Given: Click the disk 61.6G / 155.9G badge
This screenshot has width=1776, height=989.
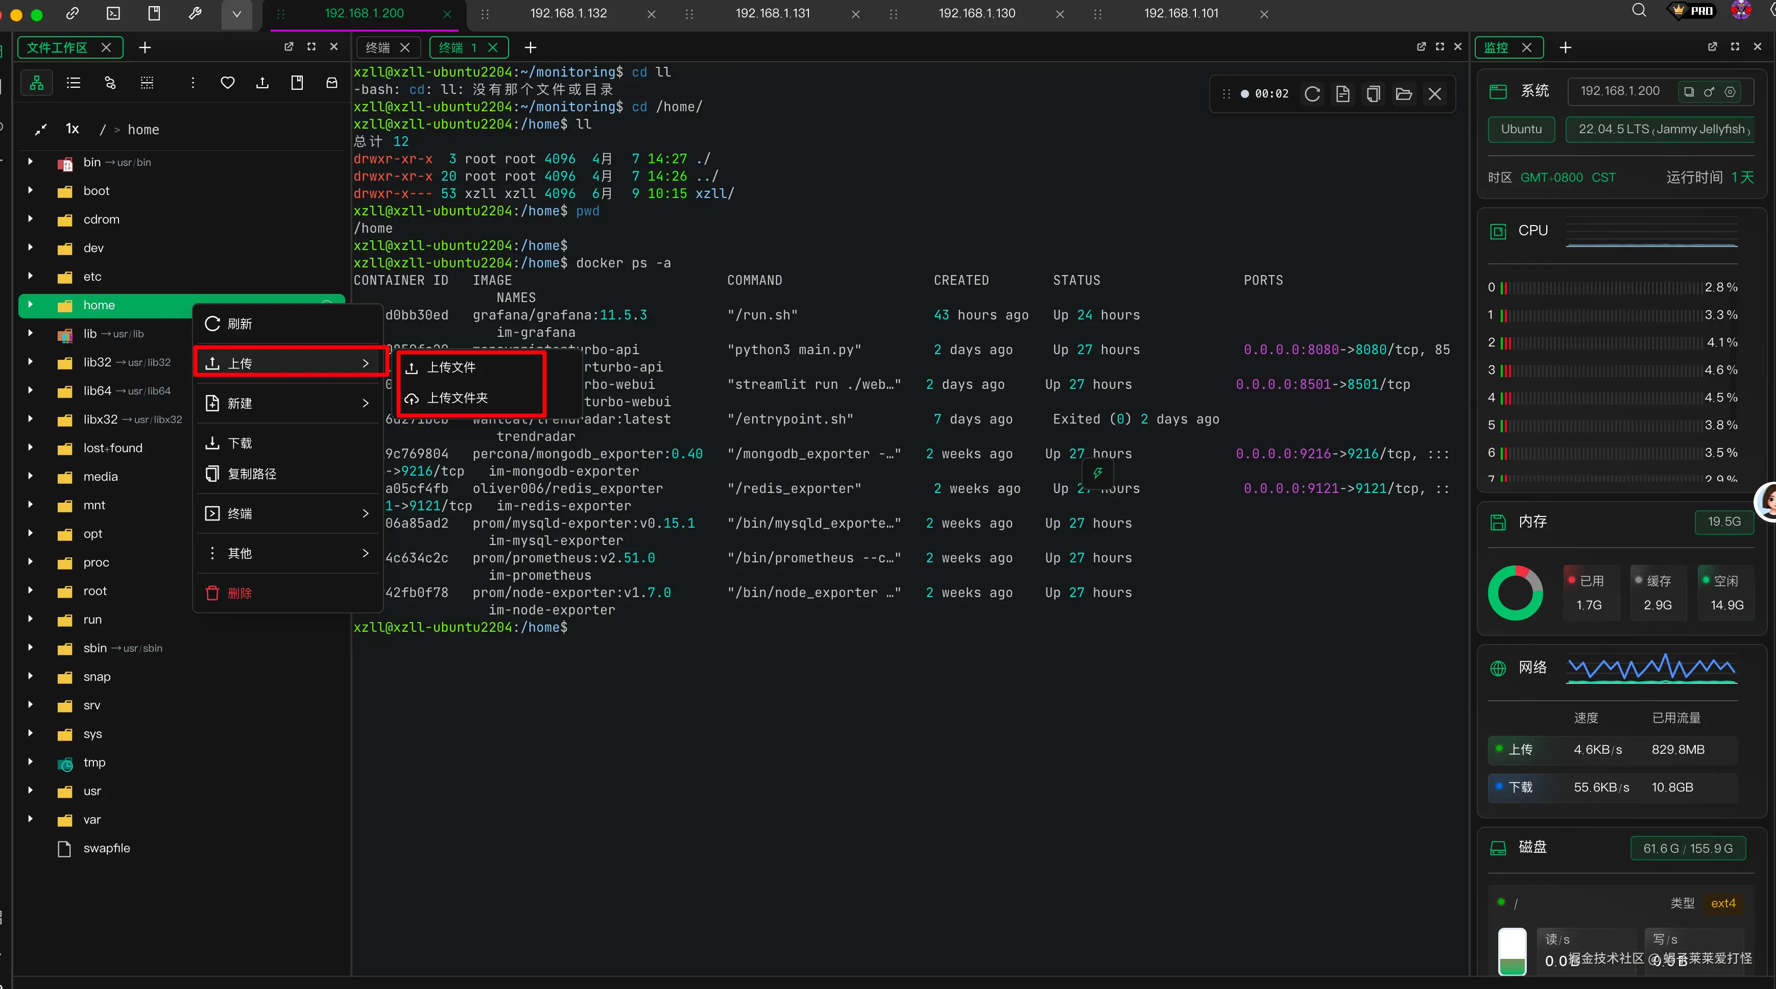Looking at the screenshot, I should [1688, 848].
